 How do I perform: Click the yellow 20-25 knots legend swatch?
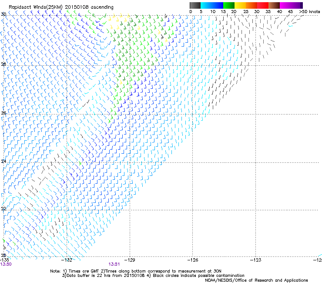tap(240, 5)
